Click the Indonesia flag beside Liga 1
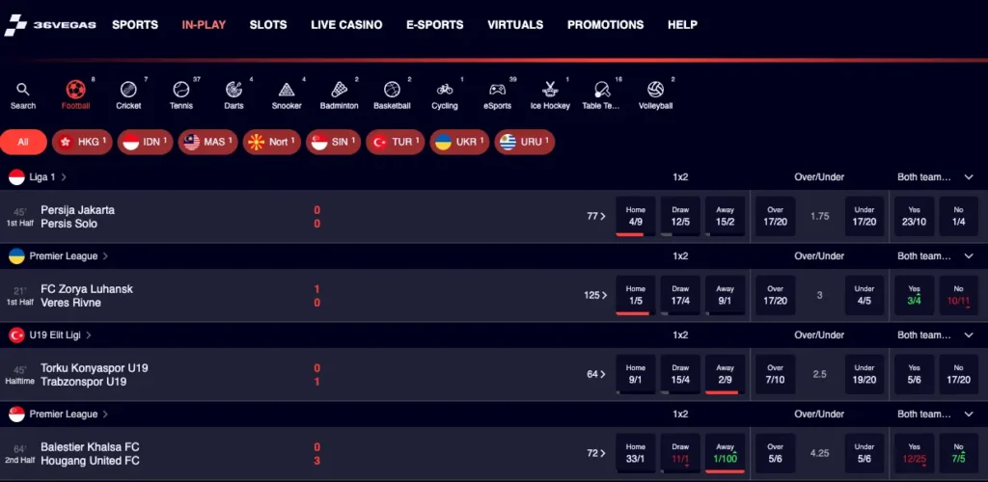The image size is (988, 482). (17, 177)
